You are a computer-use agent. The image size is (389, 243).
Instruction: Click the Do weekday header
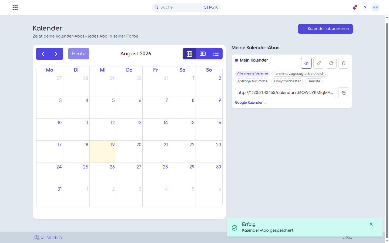[x=129, y=70]
